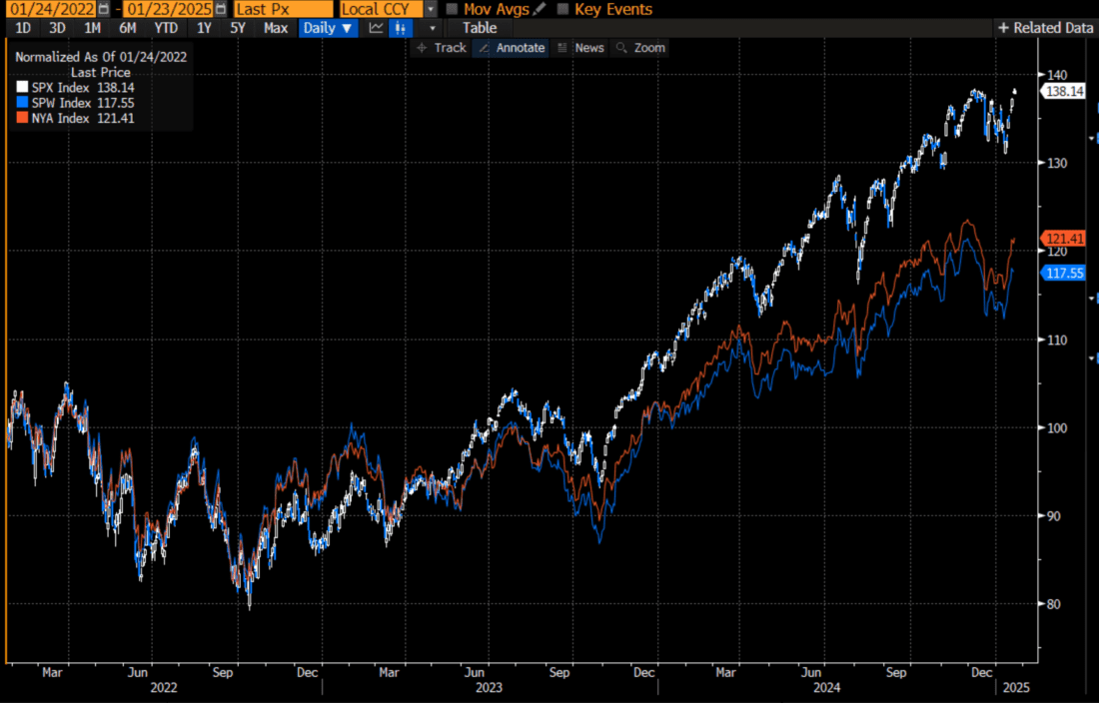Image resolution: width=1099 pixels, height=703 pixels.
Task: Activate the Track crosshair tool
Action: coord(441,48)
